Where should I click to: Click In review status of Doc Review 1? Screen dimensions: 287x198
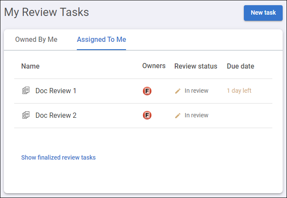[196, 91]
